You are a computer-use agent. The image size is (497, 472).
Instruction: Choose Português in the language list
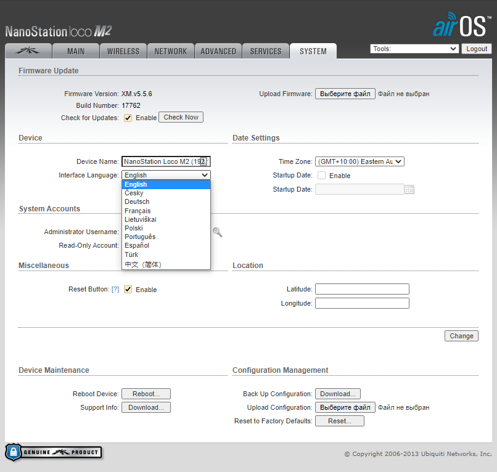[x=166, y=237]
